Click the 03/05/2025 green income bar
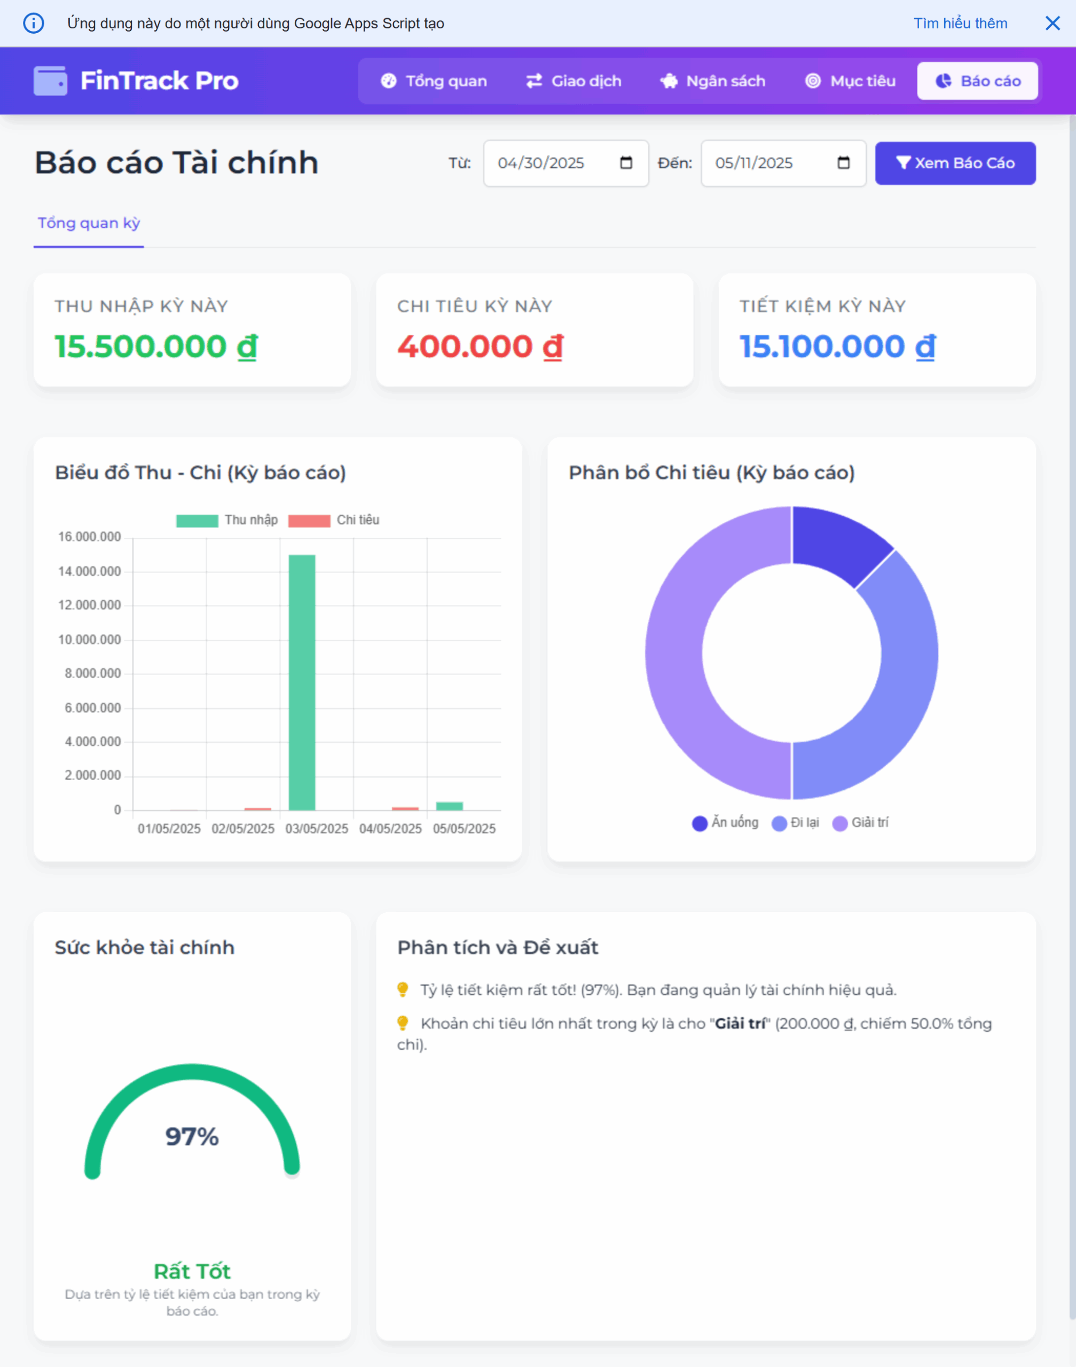The height and width of the screenshot is (1367, 1076). point(302,682)
